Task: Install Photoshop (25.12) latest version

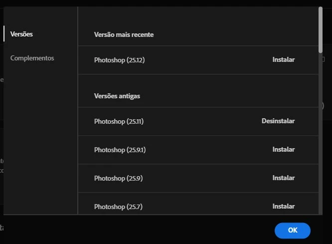Action: [283, 60]
